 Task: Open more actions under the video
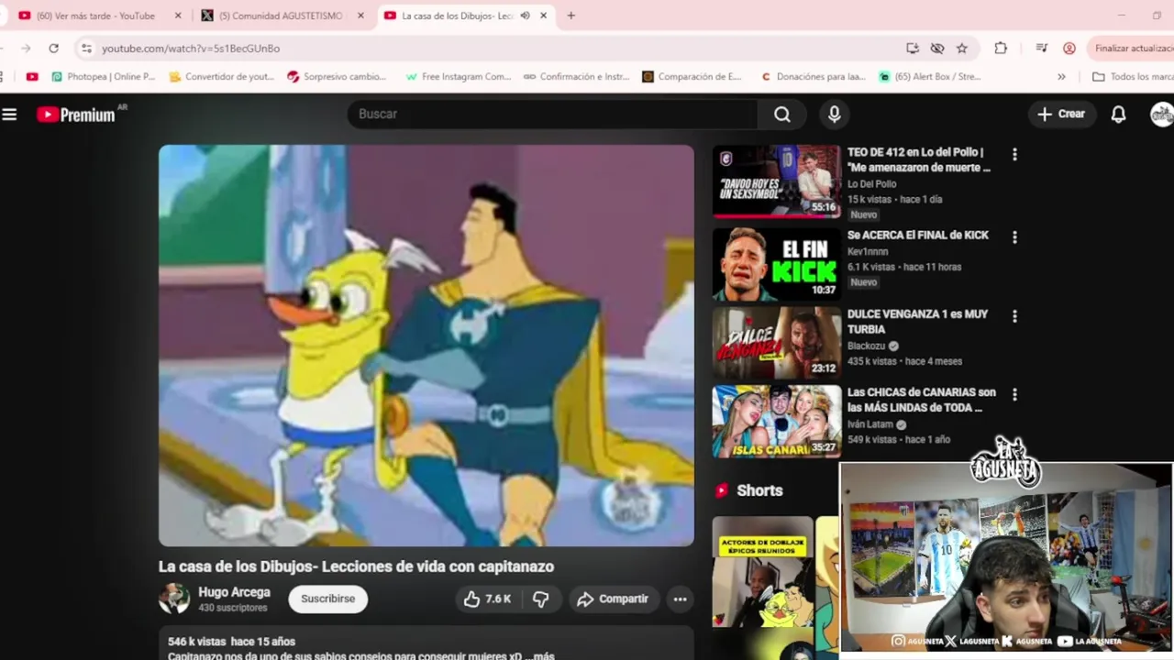[680, 599]
